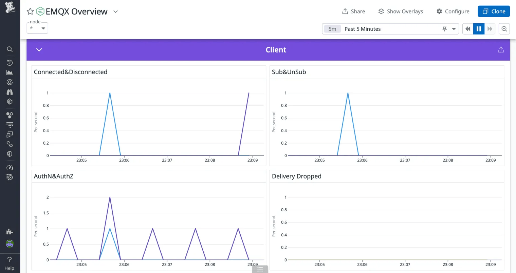This screenshot has height=273, width=516.
Task: Open the user avatar in the sidebar
Action: point(10,244)
